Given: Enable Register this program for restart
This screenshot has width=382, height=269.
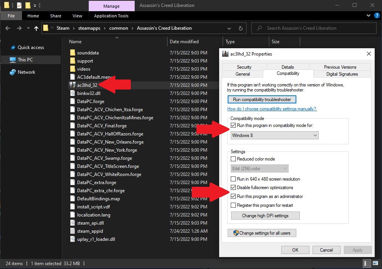Looking at the screenshot, I should tap(233, 205).
